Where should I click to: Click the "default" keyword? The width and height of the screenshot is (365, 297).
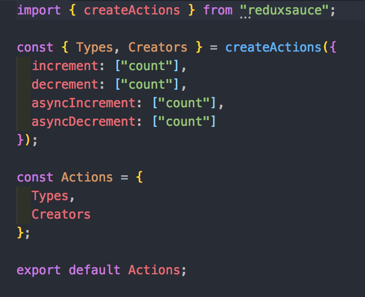pos(94,270)
